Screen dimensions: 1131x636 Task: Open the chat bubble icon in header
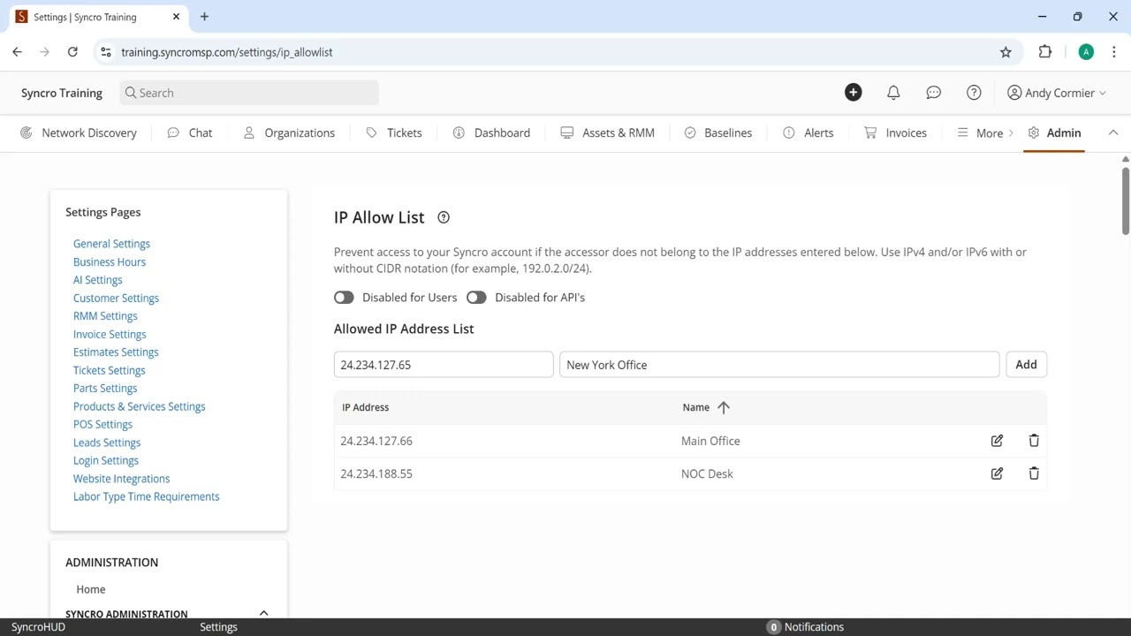tap(933, 93)
